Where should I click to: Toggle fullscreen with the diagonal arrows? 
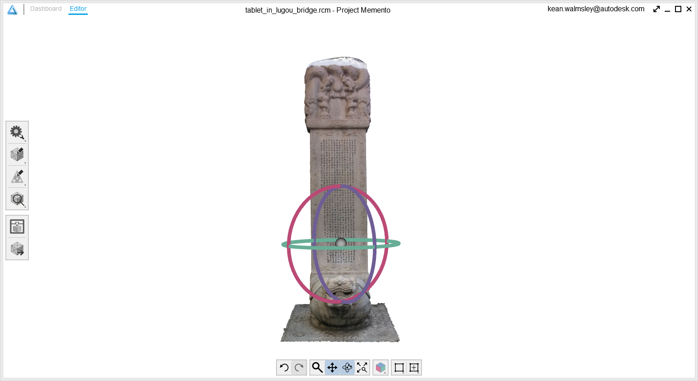click(657, 9)
